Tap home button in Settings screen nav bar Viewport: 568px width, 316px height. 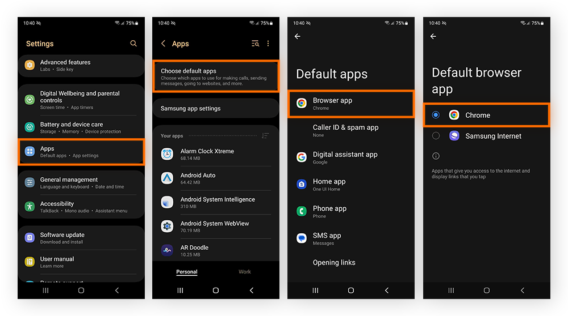pos(81,291)
